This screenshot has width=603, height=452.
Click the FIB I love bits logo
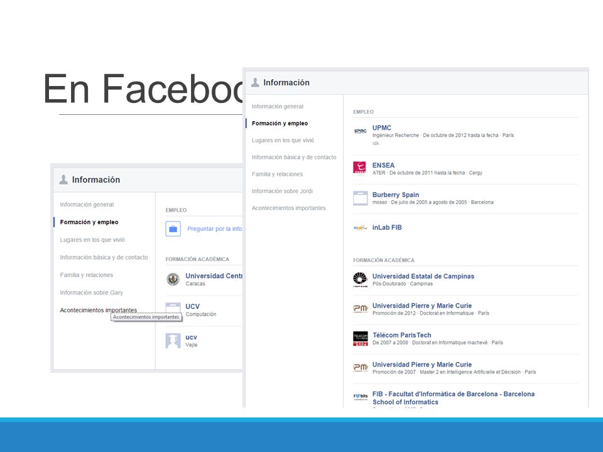361,396
